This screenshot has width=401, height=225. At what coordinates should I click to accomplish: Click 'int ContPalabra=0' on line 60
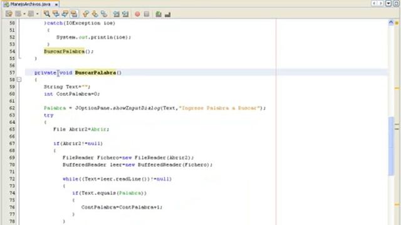click(72, 94)
